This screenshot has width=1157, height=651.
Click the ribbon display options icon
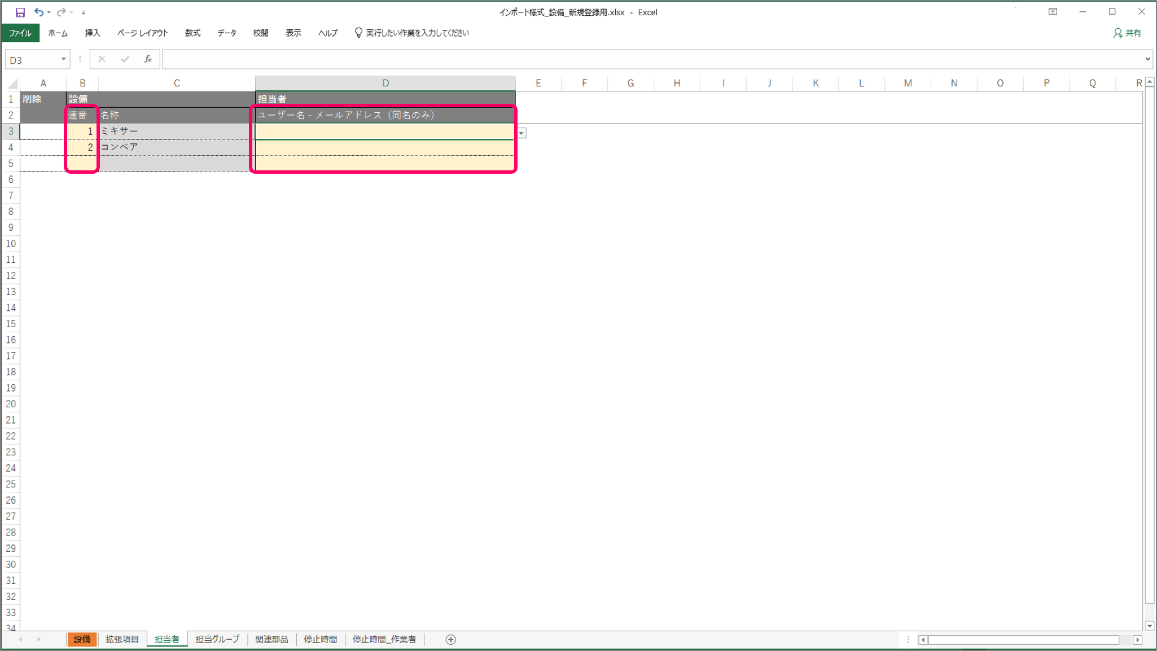tap(1053, 12)
